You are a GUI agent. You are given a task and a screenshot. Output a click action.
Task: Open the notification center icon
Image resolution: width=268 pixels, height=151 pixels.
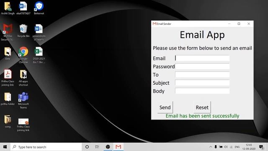click(x=261, y=147)
